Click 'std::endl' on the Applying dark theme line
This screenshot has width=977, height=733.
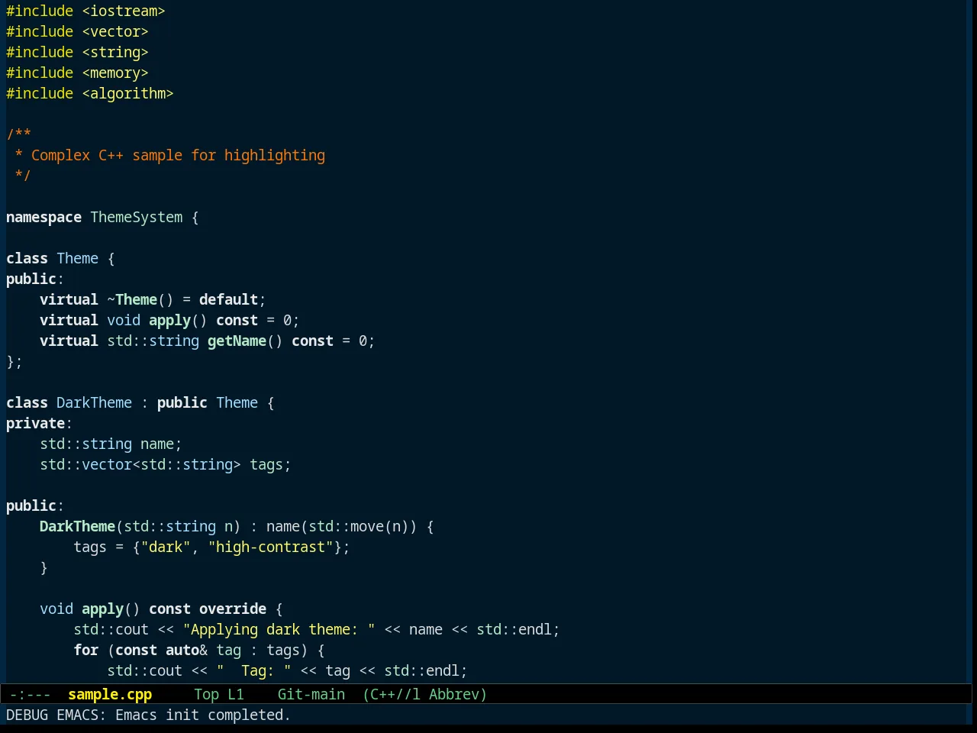click(514, 629)
